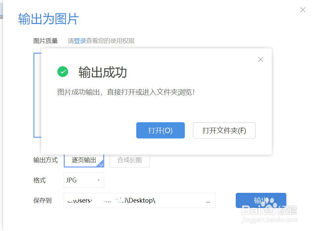The image size is (315, 231).
Task: Click the 输出为图片 dialog title
Action: pyautogui.click(x=48, y=20)
